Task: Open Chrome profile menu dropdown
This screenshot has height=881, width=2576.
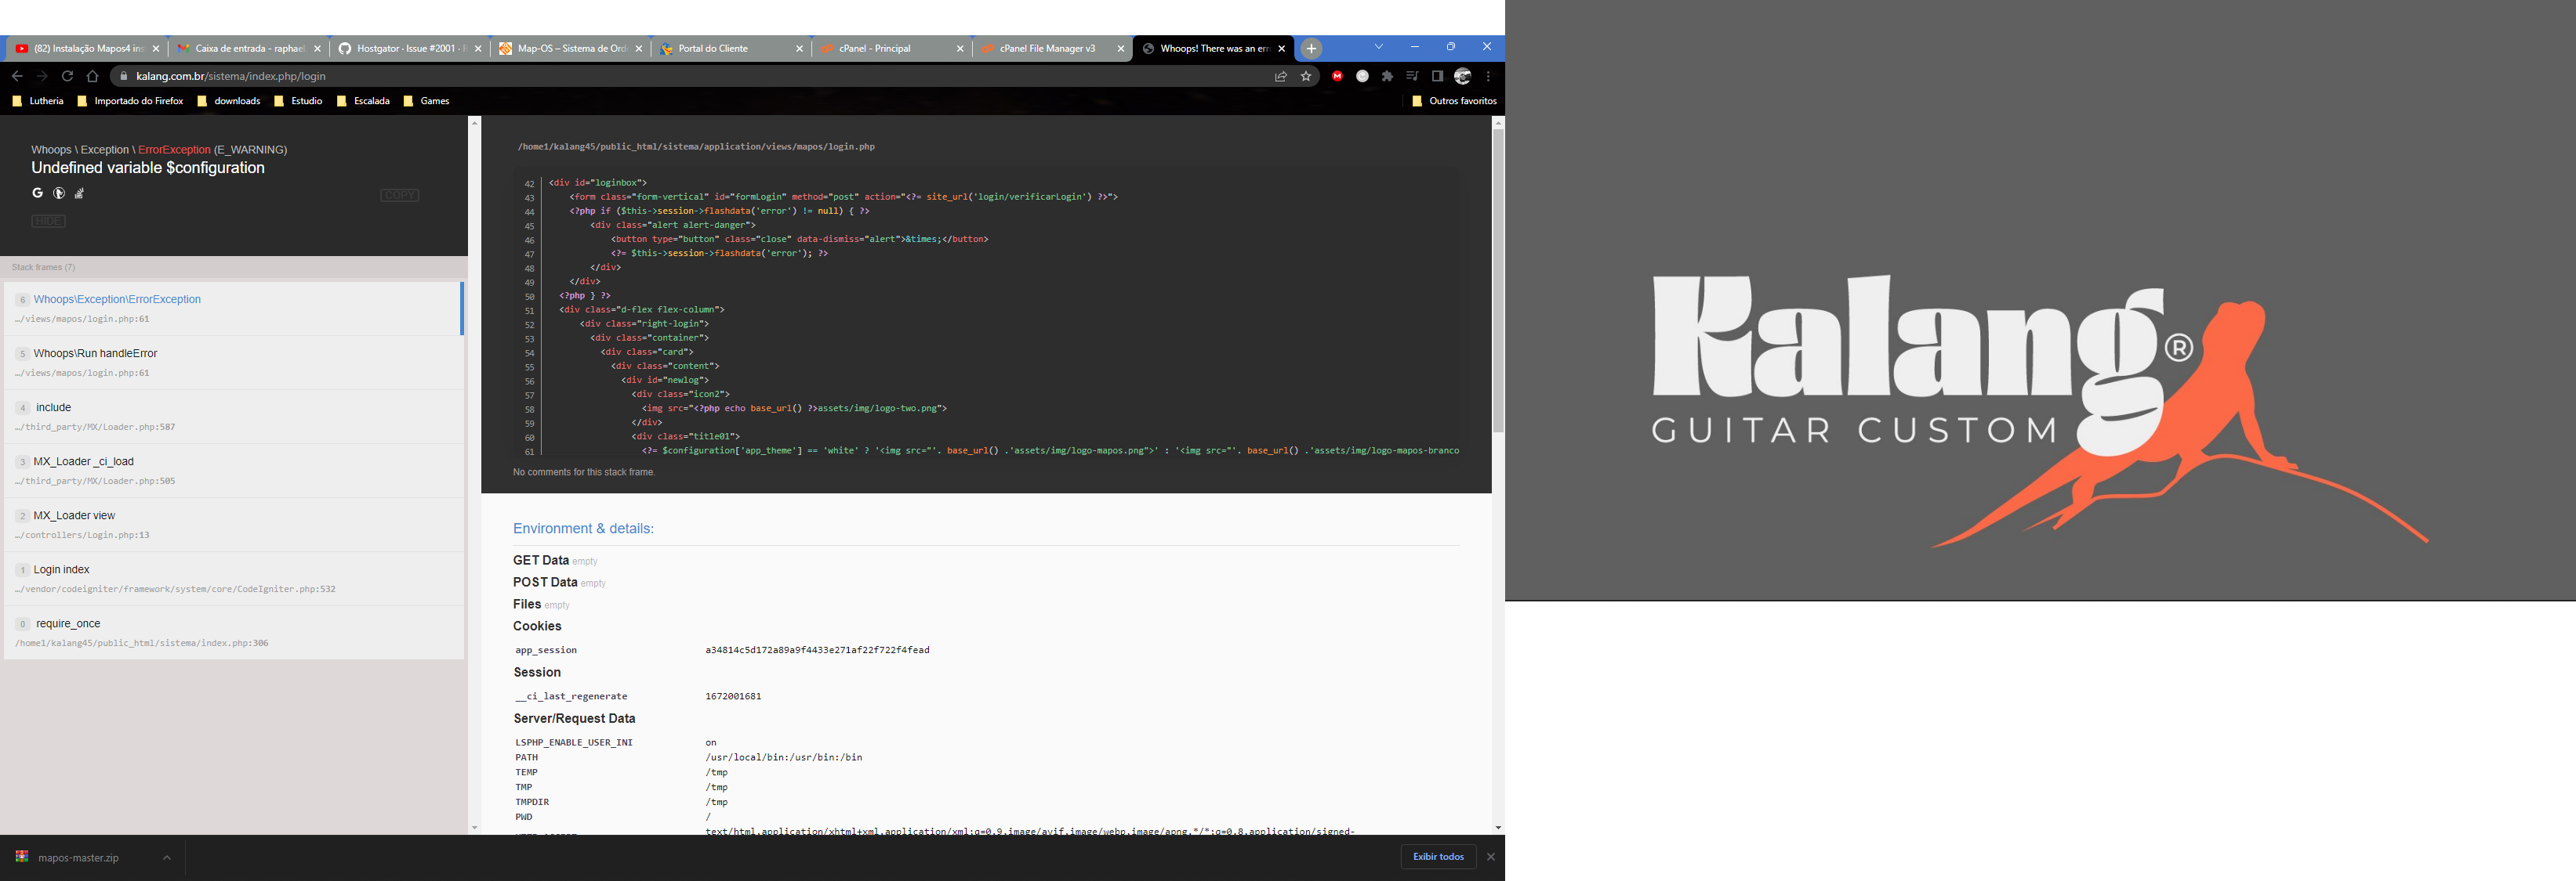Action: pos(1462,76)
